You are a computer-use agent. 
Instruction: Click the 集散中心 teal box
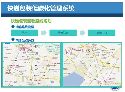102,33
